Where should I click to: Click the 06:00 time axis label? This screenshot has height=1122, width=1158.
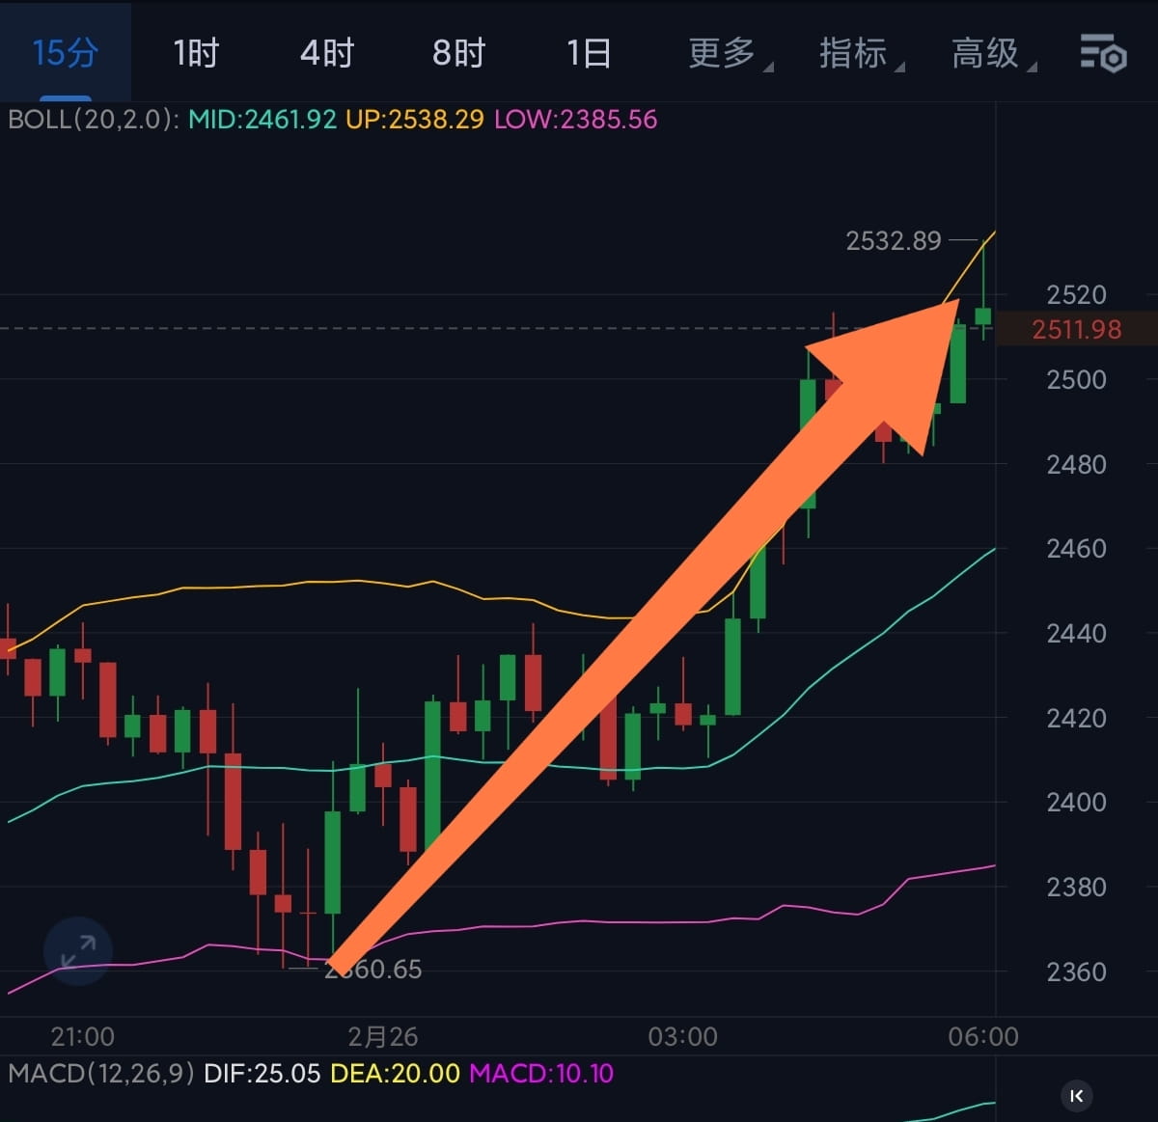click(983, 1036)
